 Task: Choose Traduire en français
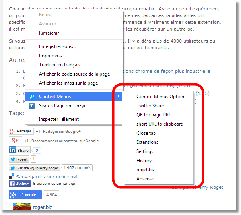point(74,65)
